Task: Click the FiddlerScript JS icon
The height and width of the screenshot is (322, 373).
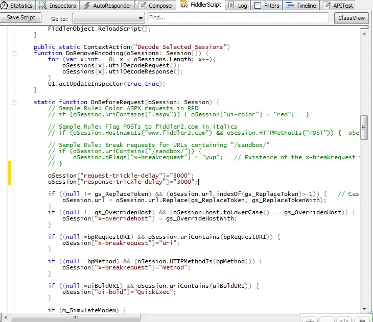Action: tap(184, 4)
